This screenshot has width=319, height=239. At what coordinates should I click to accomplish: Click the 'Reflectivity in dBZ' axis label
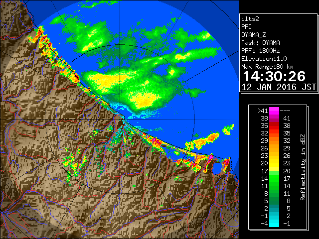(303, 167)
